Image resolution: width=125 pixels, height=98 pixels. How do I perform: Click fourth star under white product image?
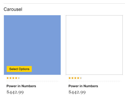tap(78, 78)
